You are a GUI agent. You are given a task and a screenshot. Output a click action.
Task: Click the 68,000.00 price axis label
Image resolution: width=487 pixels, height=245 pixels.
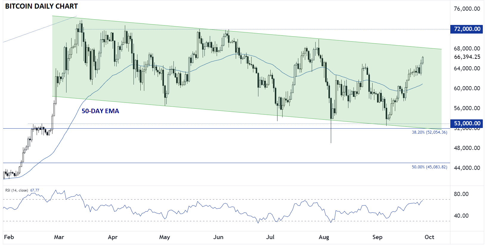[x=467, y=48]
